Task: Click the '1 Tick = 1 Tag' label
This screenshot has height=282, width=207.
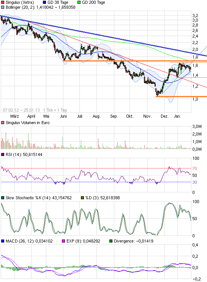Action: pos(55,110)
